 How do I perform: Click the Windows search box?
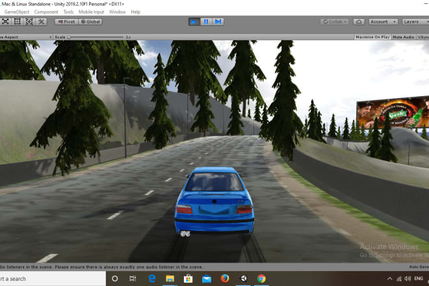pyautogui.click(x=53, y=279)
